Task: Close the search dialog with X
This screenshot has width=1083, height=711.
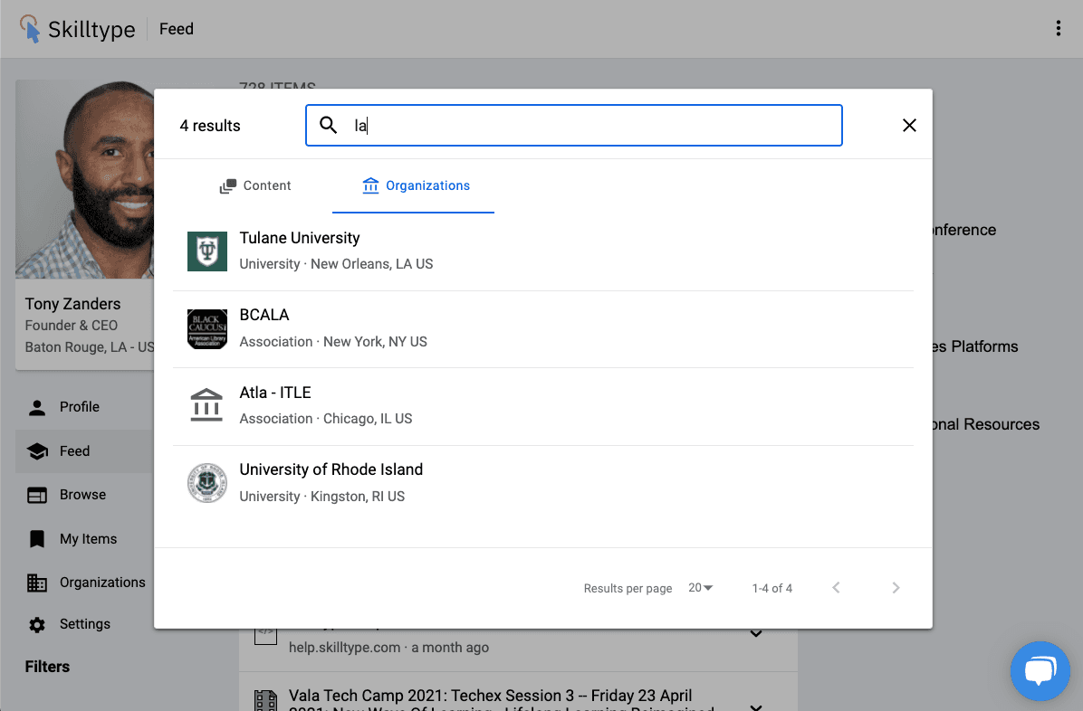Action: 909,125
